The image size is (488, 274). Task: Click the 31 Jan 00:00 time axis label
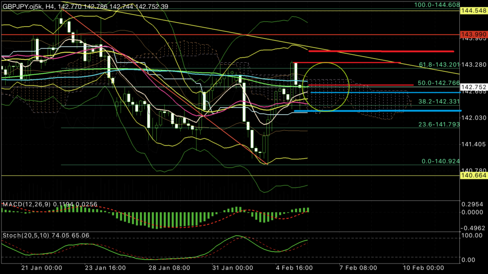(x=233, y=268)
